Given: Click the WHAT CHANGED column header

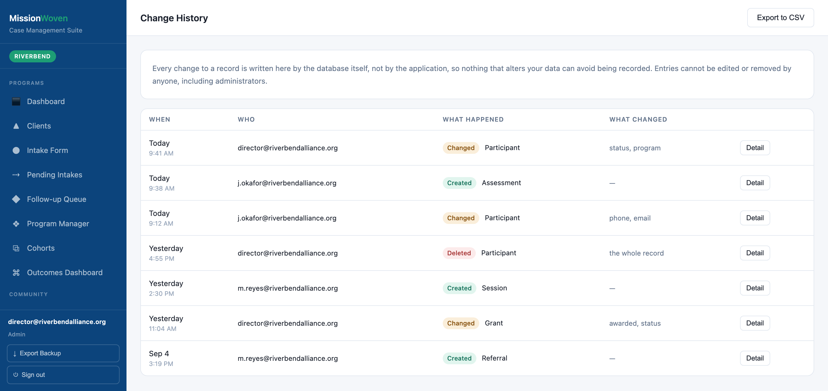Looking at the screenshot, I should [x=638, y=120].
